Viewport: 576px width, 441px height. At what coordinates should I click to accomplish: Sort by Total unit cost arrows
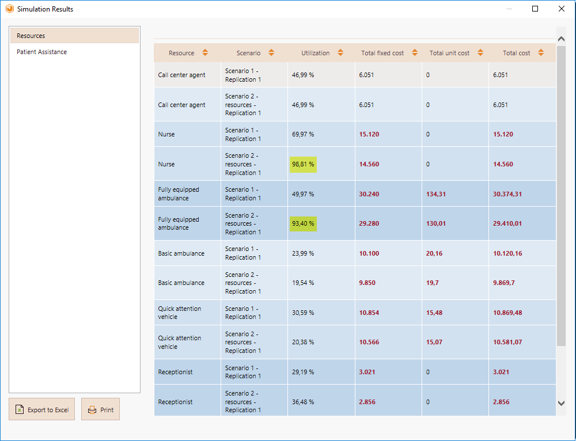480,52
